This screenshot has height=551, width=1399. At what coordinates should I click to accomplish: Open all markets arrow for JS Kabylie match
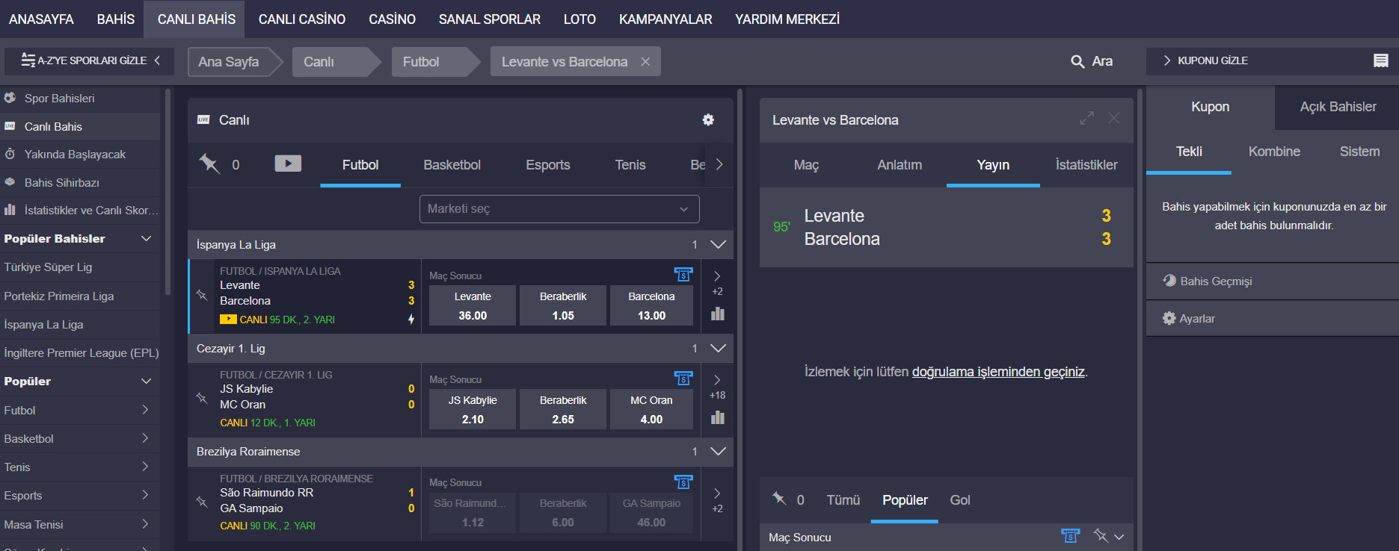[x=717, y=380]
